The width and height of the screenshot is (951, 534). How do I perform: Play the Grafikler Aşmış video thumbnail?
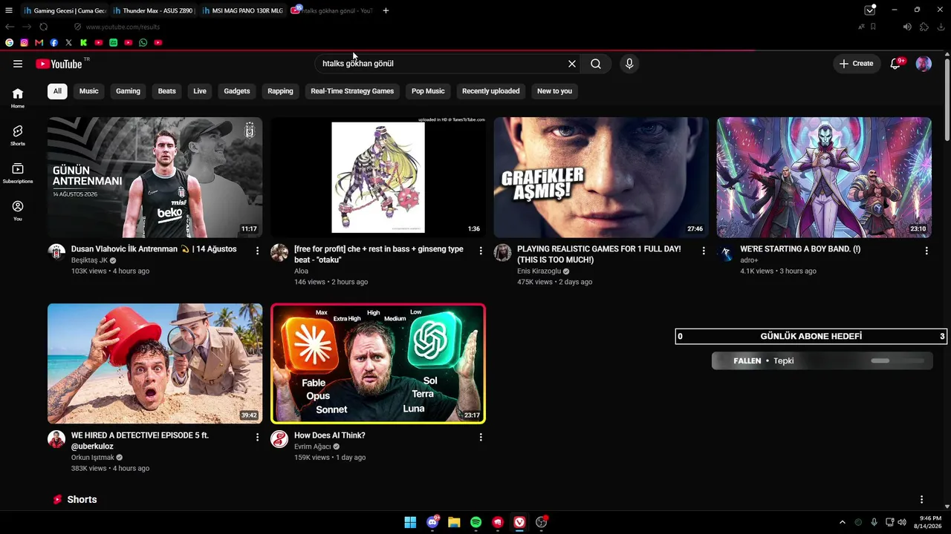click(601, 177)
